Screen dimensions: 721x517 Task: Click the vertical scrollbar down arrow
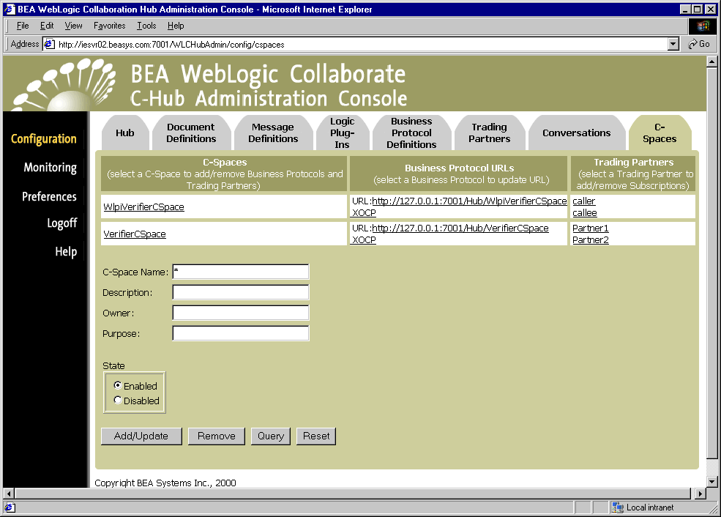click(x=711, y=482)
